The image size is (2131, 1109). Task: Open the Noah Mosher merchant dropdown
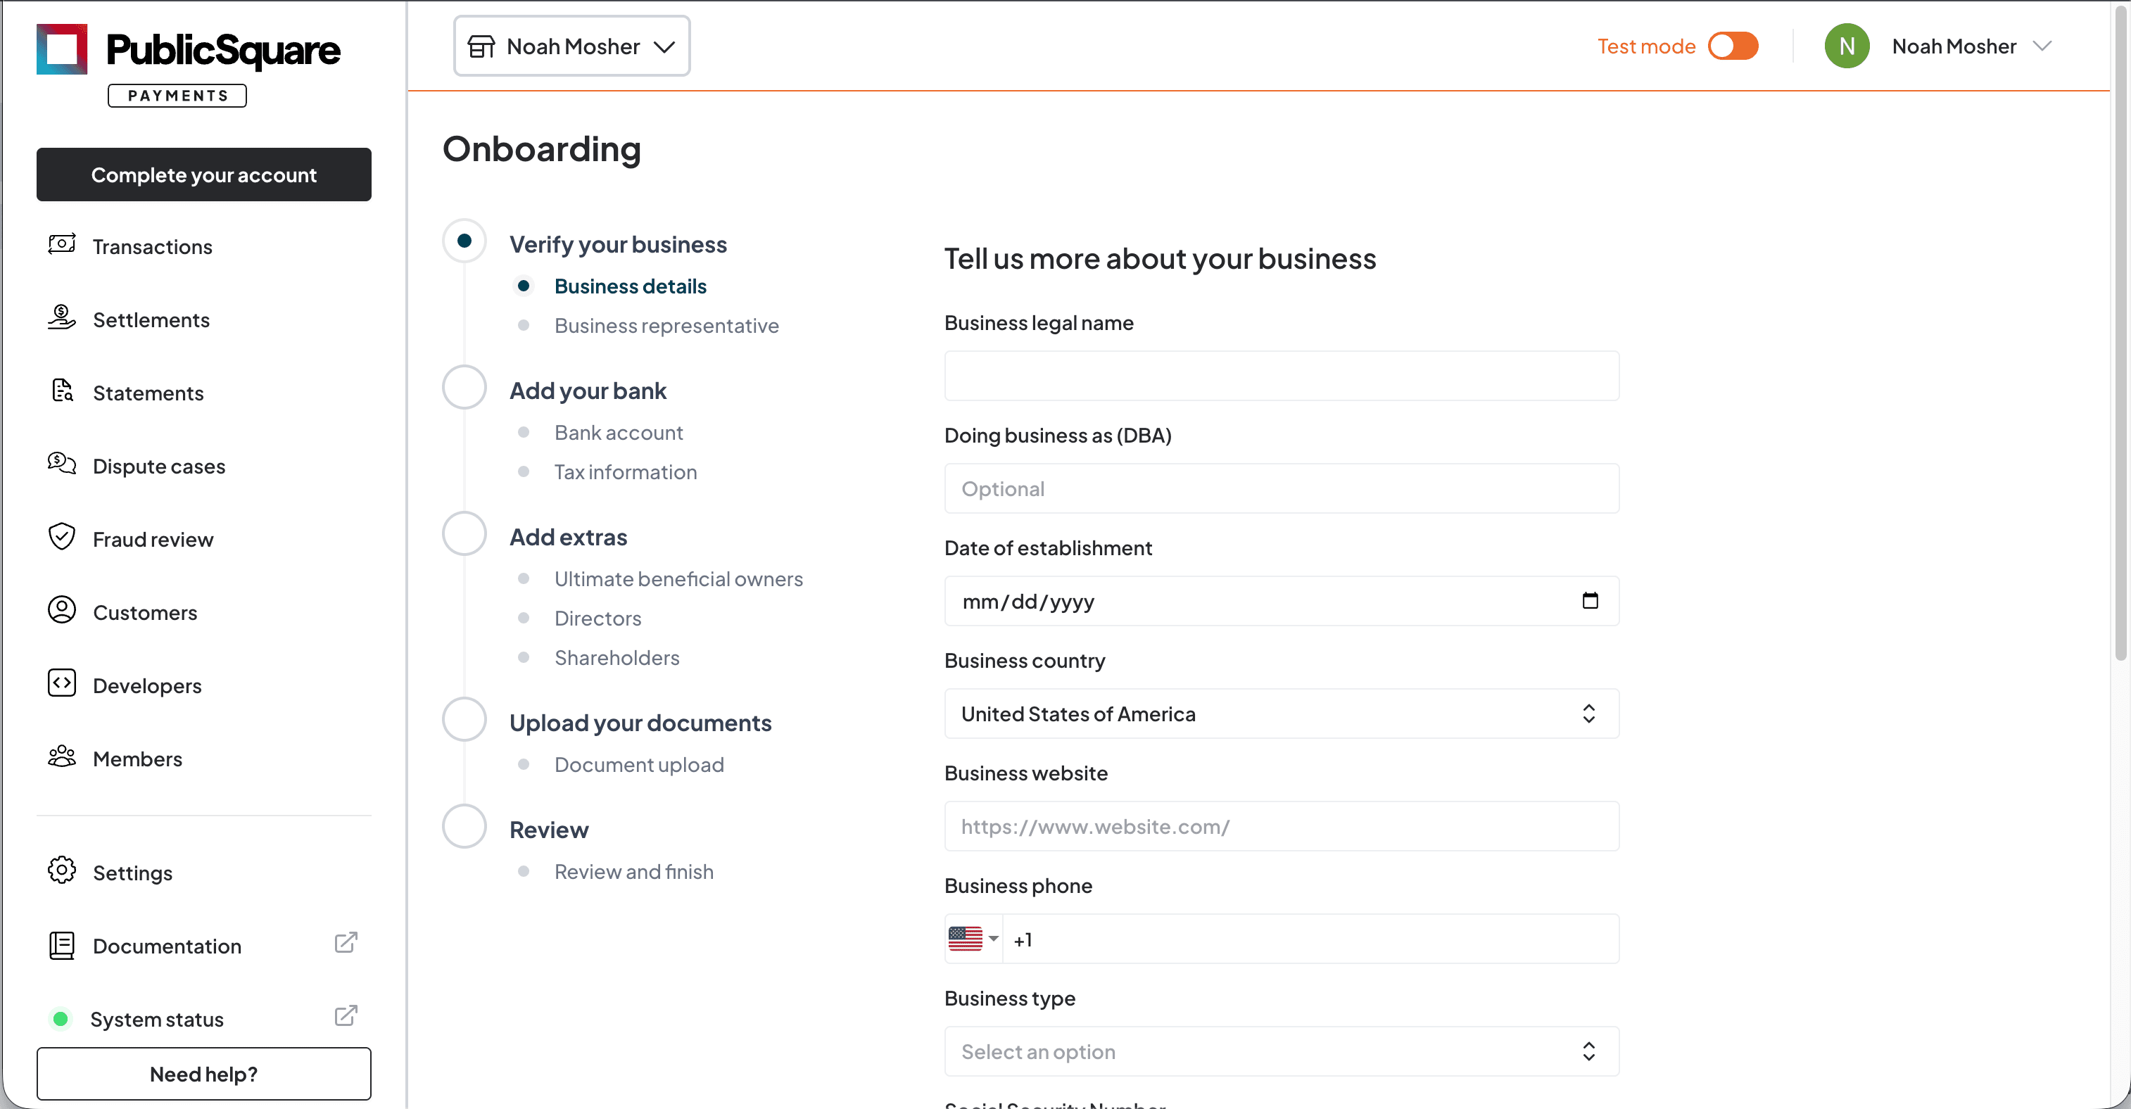click(x=571, y=46)
